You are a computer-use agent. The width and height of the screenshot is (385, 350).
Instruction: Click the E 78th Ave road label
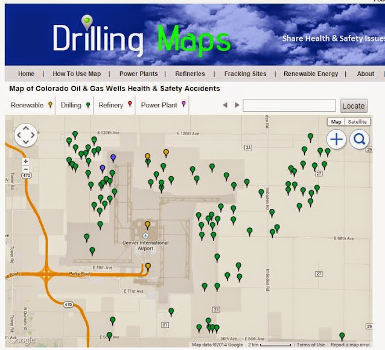[103, 267]
